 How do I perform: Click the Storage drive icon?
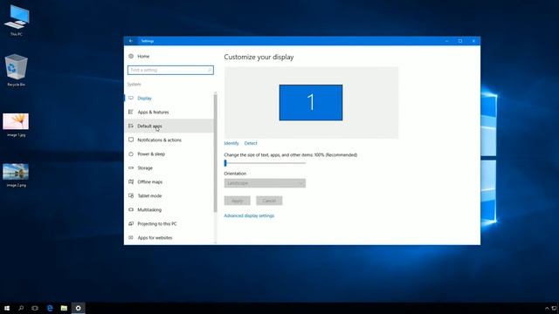click(x=131, y=167)
